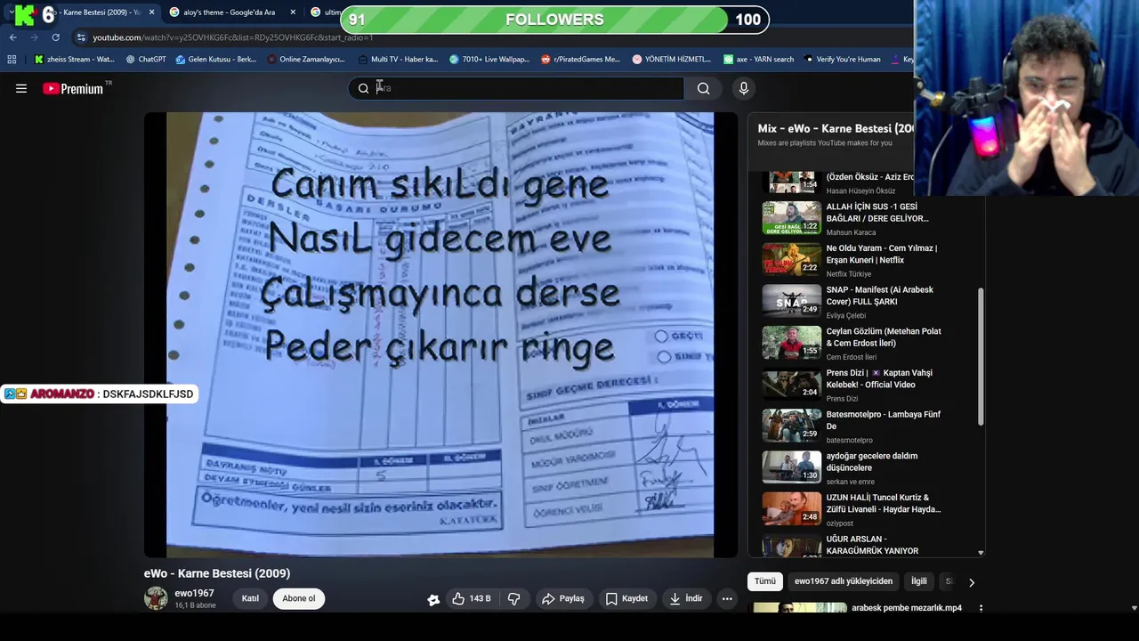Download the video with İndir
Screen dimensions: 1139x641
(686, 598)
